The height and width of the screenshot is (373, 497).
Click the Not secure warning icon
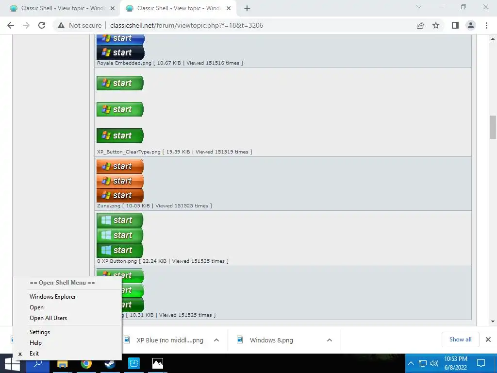[61, 25]
